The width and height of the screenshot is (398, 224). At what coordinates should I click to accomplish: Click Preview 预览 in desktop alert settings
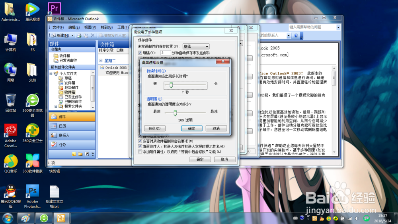coord(154,128)
